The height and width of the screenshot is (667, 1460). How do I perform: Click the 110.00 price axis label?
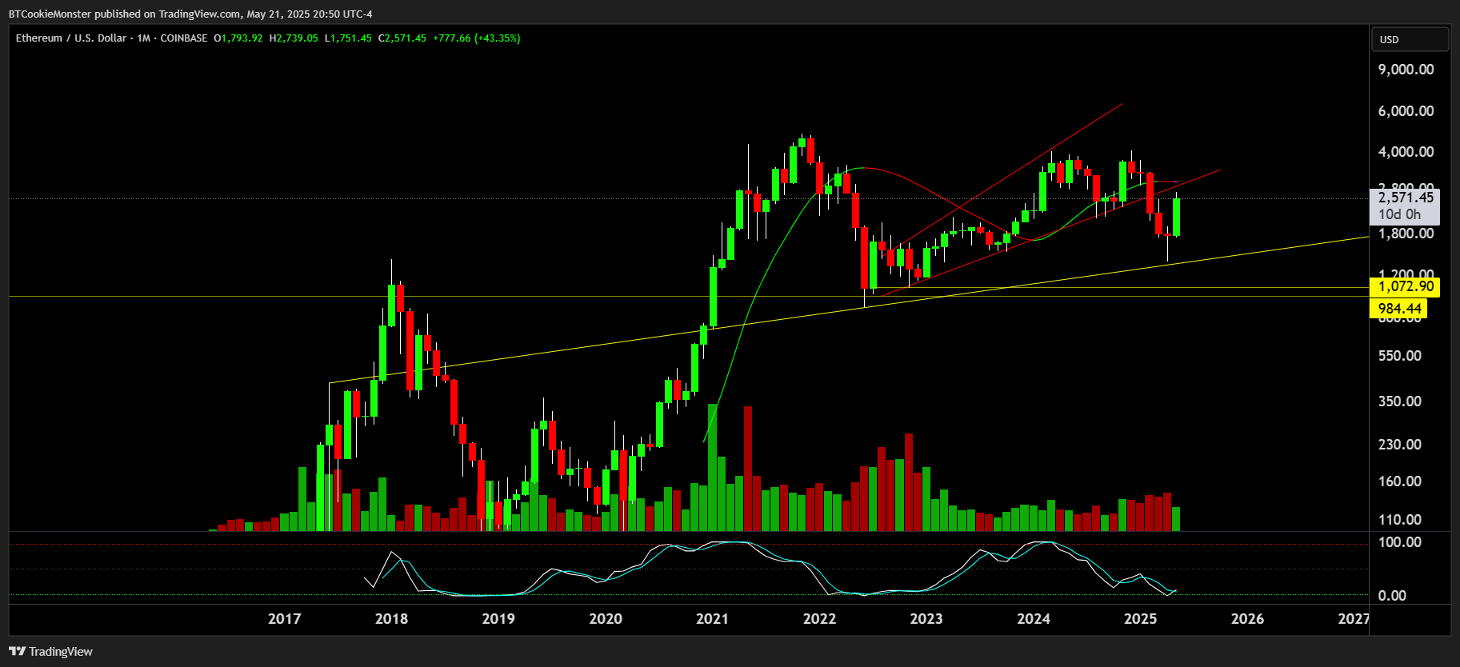[1400, 520]
